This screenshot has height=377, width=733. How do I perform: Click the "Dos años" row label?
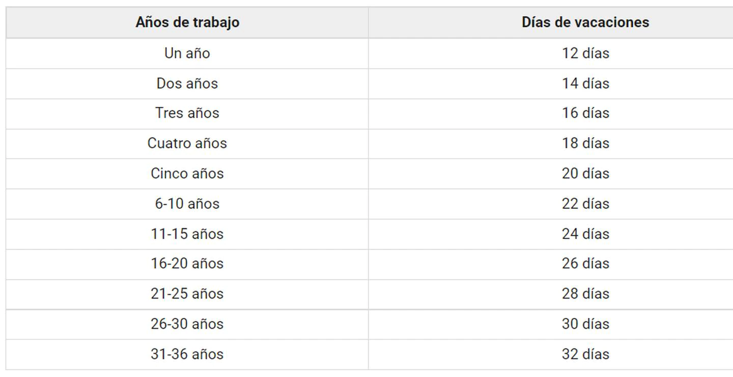coord(187,84)
